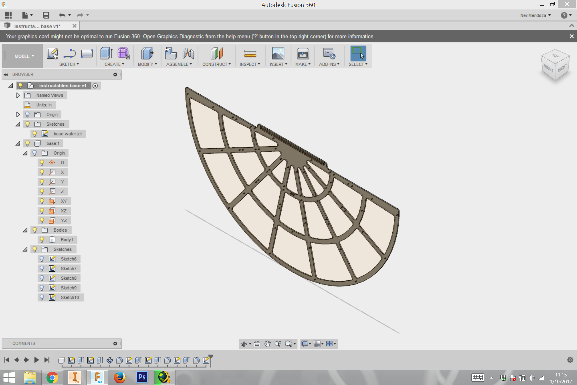Open the SKETCH menu
Screen dimensions: 577x385
(x=69, y=64)
